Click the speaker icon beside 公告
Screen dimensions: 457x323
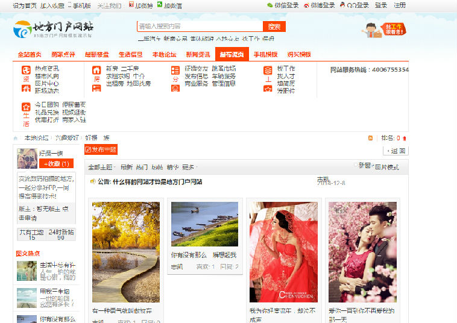(x=93, y=182)
